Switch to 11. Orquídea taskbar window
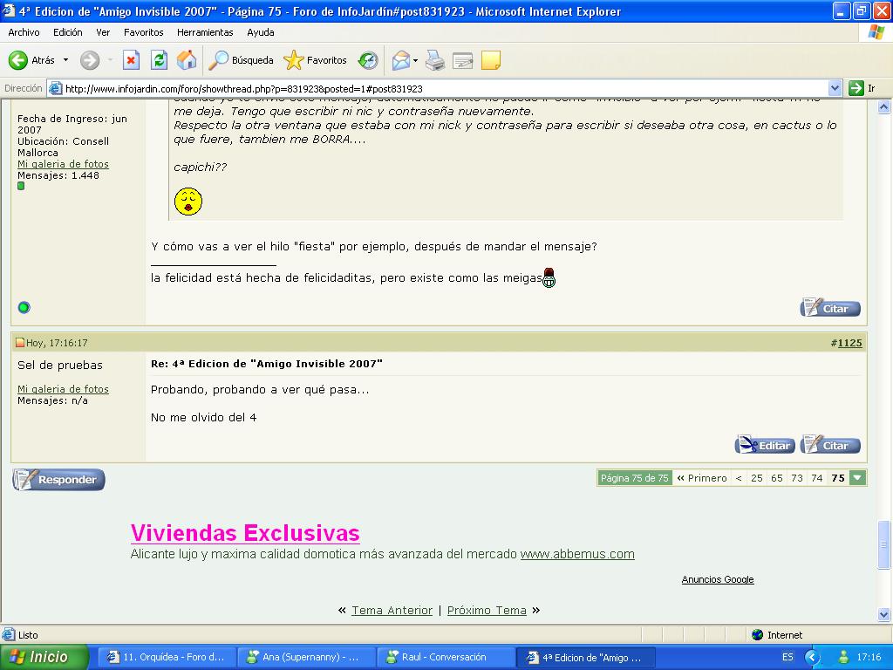The image size is (893, 670). click(x=166, y=657)
